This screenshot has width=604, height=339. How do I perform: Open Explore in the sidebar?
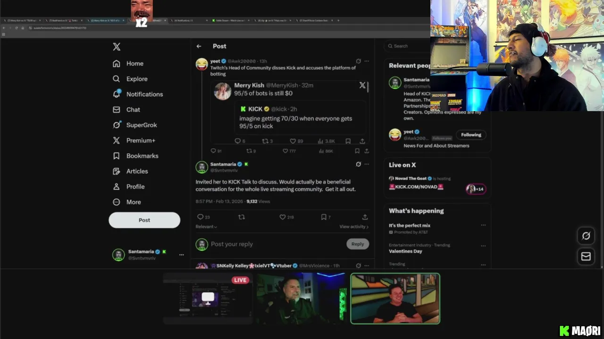tap(130, 79)
